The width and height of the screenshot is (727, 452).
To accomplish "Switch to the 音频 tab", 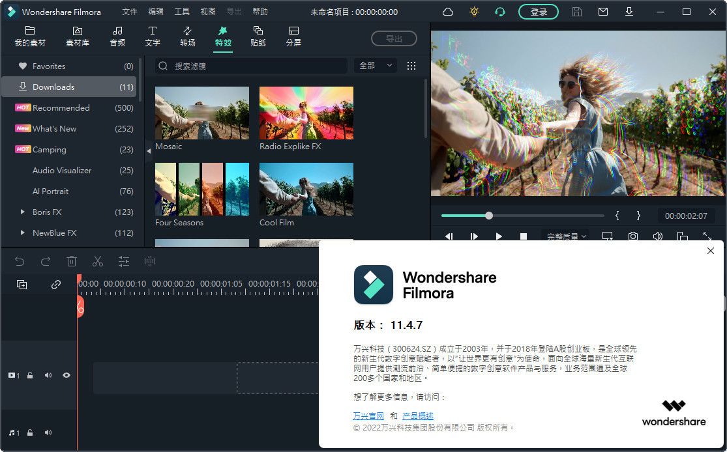I will (117, 36).
